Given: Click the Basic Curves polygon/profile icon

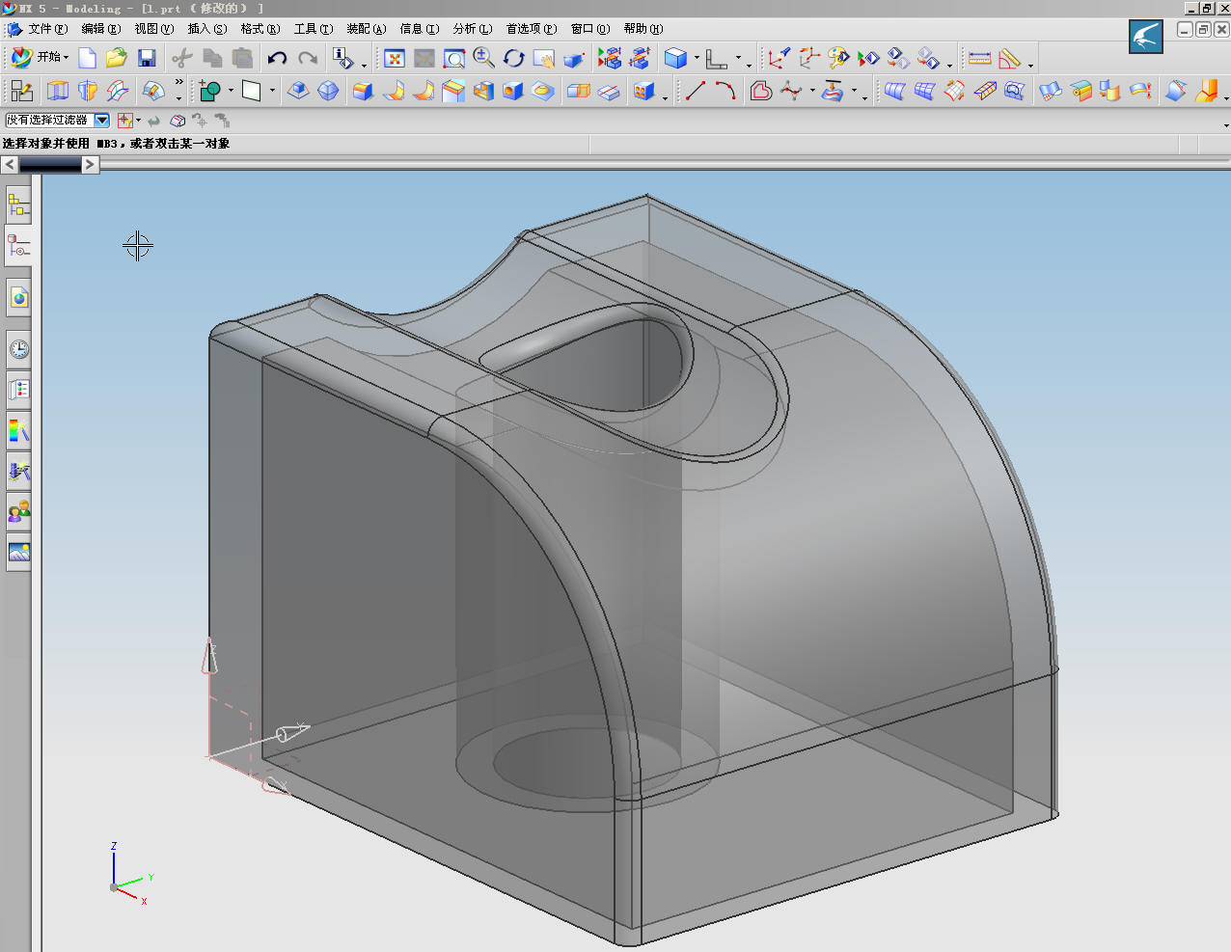Looking at the screenshot, I should click(761, 91).
